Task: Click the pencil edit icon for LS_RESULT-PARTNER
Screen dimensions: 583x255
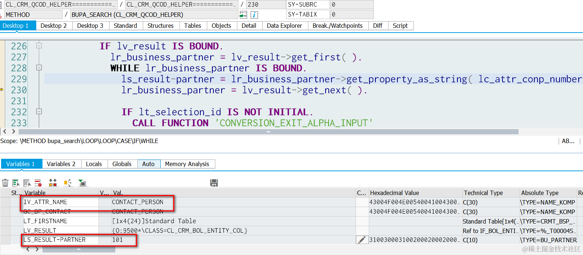Action: click(x=362, y=240)
